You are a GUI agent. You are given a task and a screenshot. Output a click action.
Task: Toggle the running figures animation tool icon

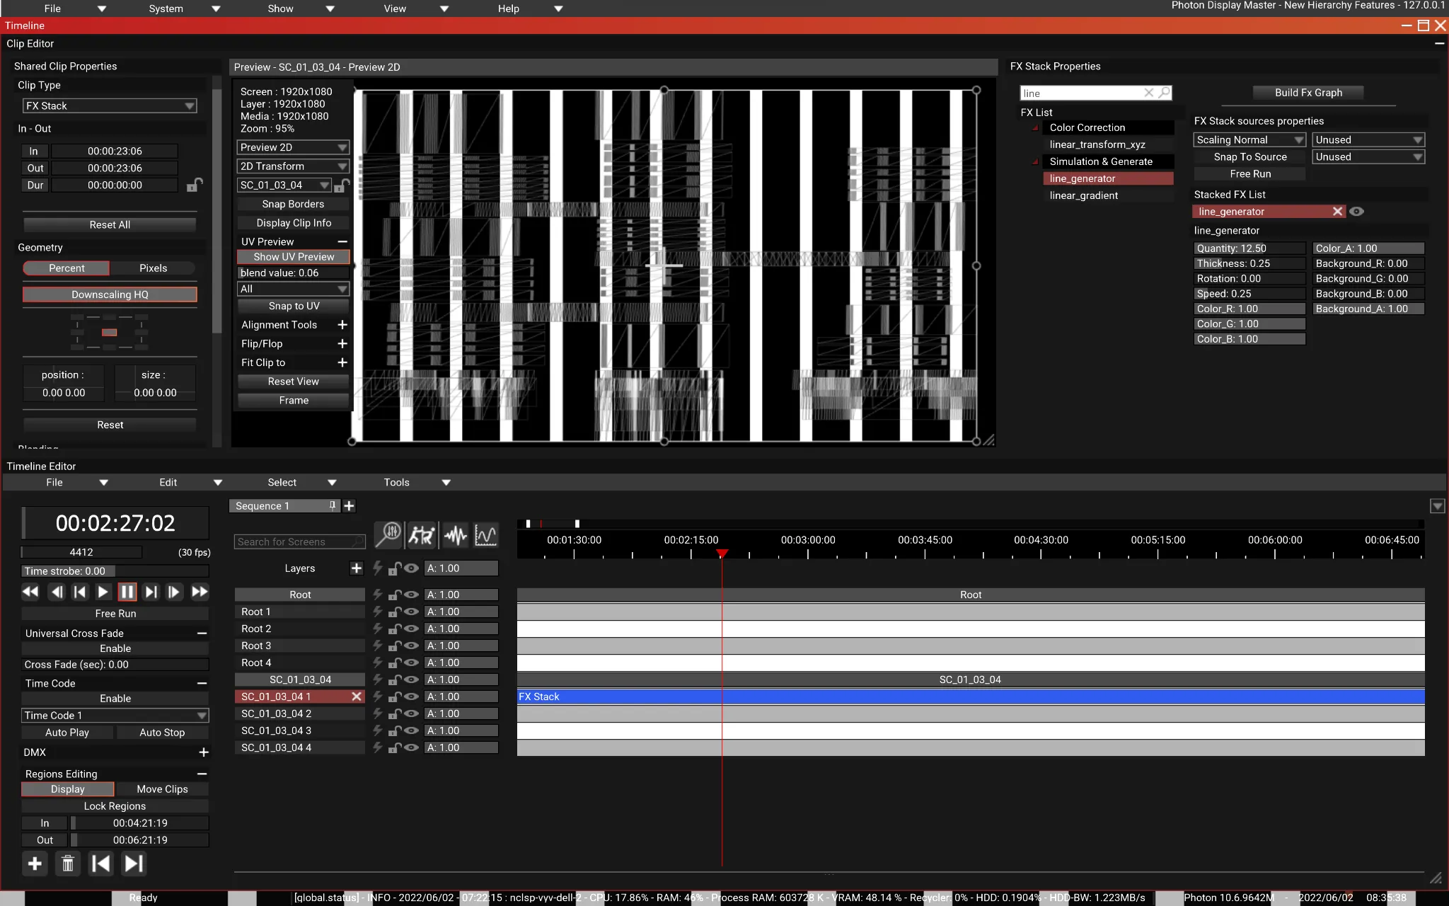pyautogui.click(x=422, y=535)
